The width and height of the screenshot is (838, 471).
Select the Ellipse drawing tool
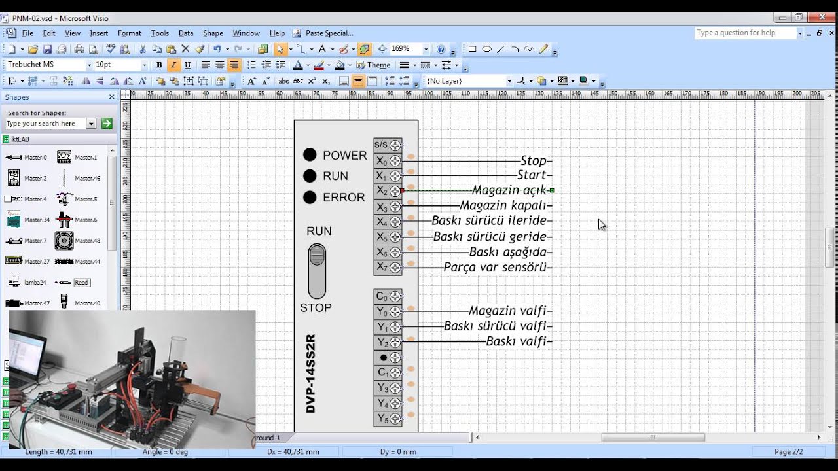tap(486, 49)
